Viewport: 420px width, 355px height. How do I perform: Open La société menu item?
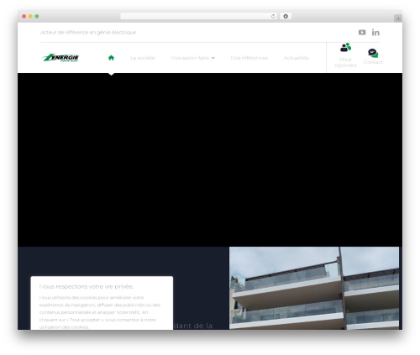tap(143, 58)
